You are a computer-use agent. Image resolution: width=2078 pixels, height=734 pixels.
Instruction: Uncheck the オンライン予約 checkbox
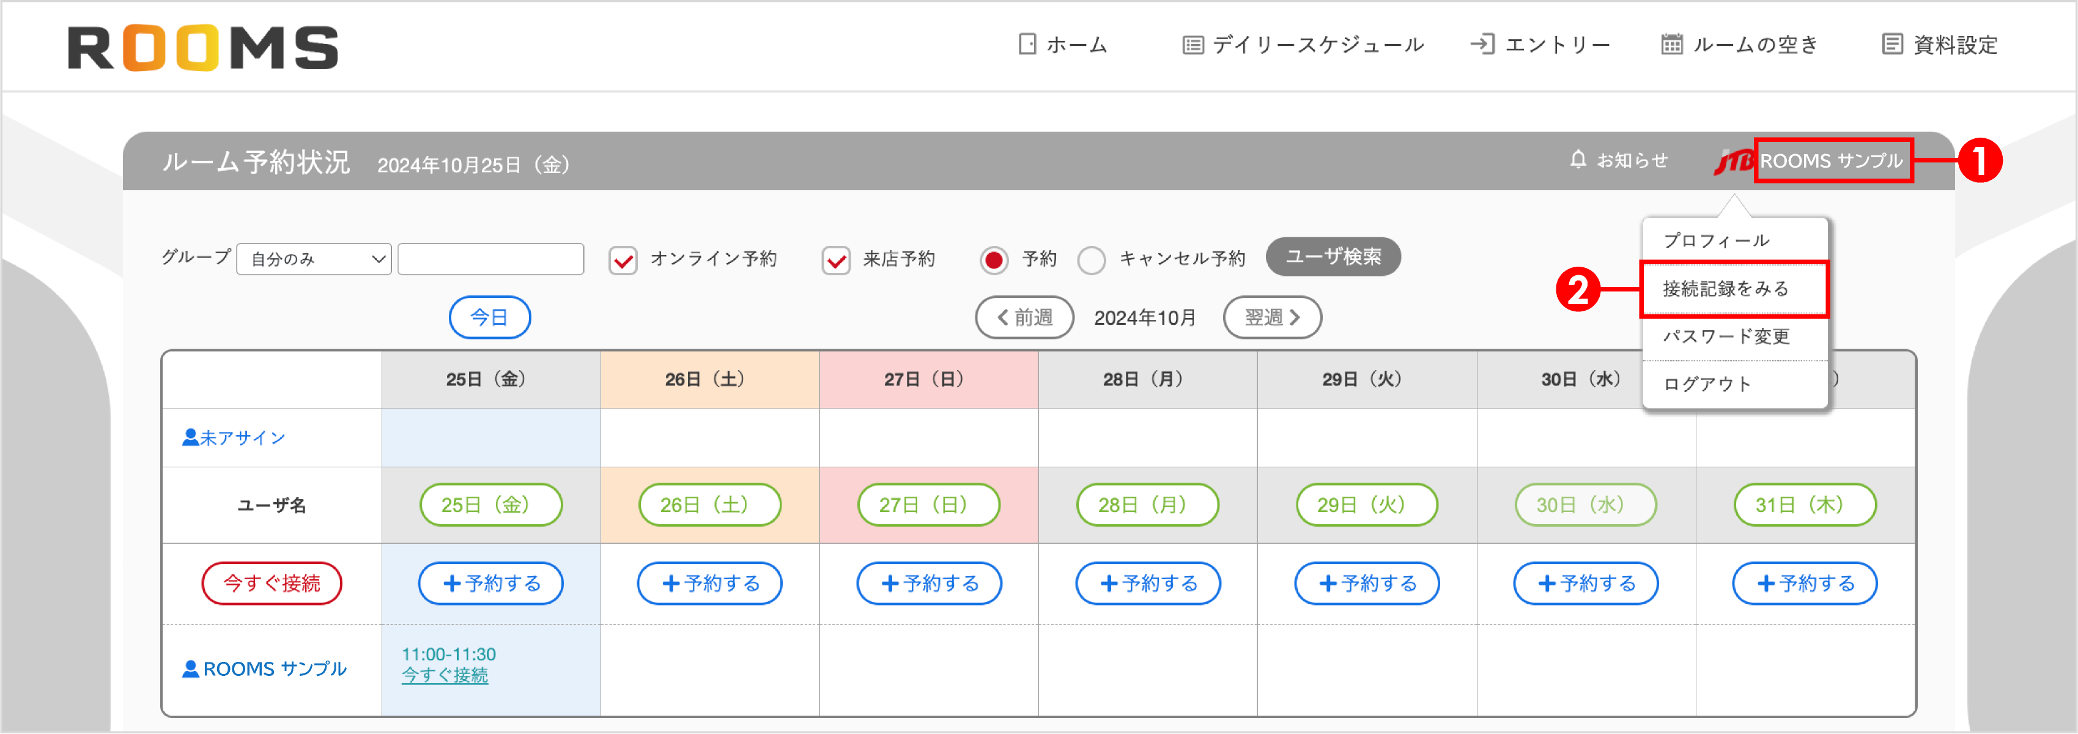point(622,260)
